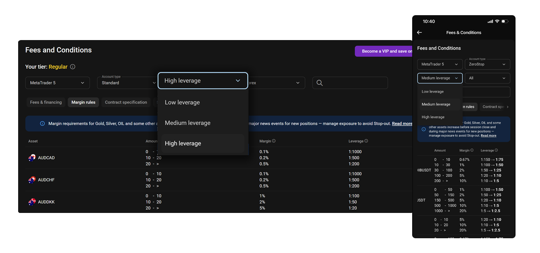
Task: Choose Medium leverage option in mobile list
Action: (x=440, y=104)
